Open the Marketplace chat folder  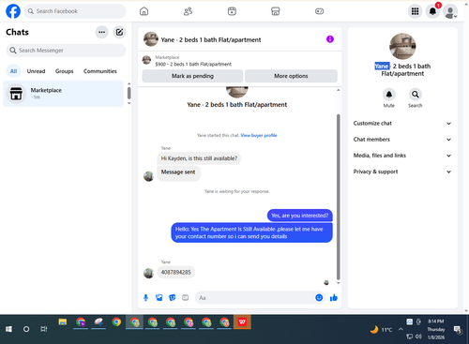point(63,94)
